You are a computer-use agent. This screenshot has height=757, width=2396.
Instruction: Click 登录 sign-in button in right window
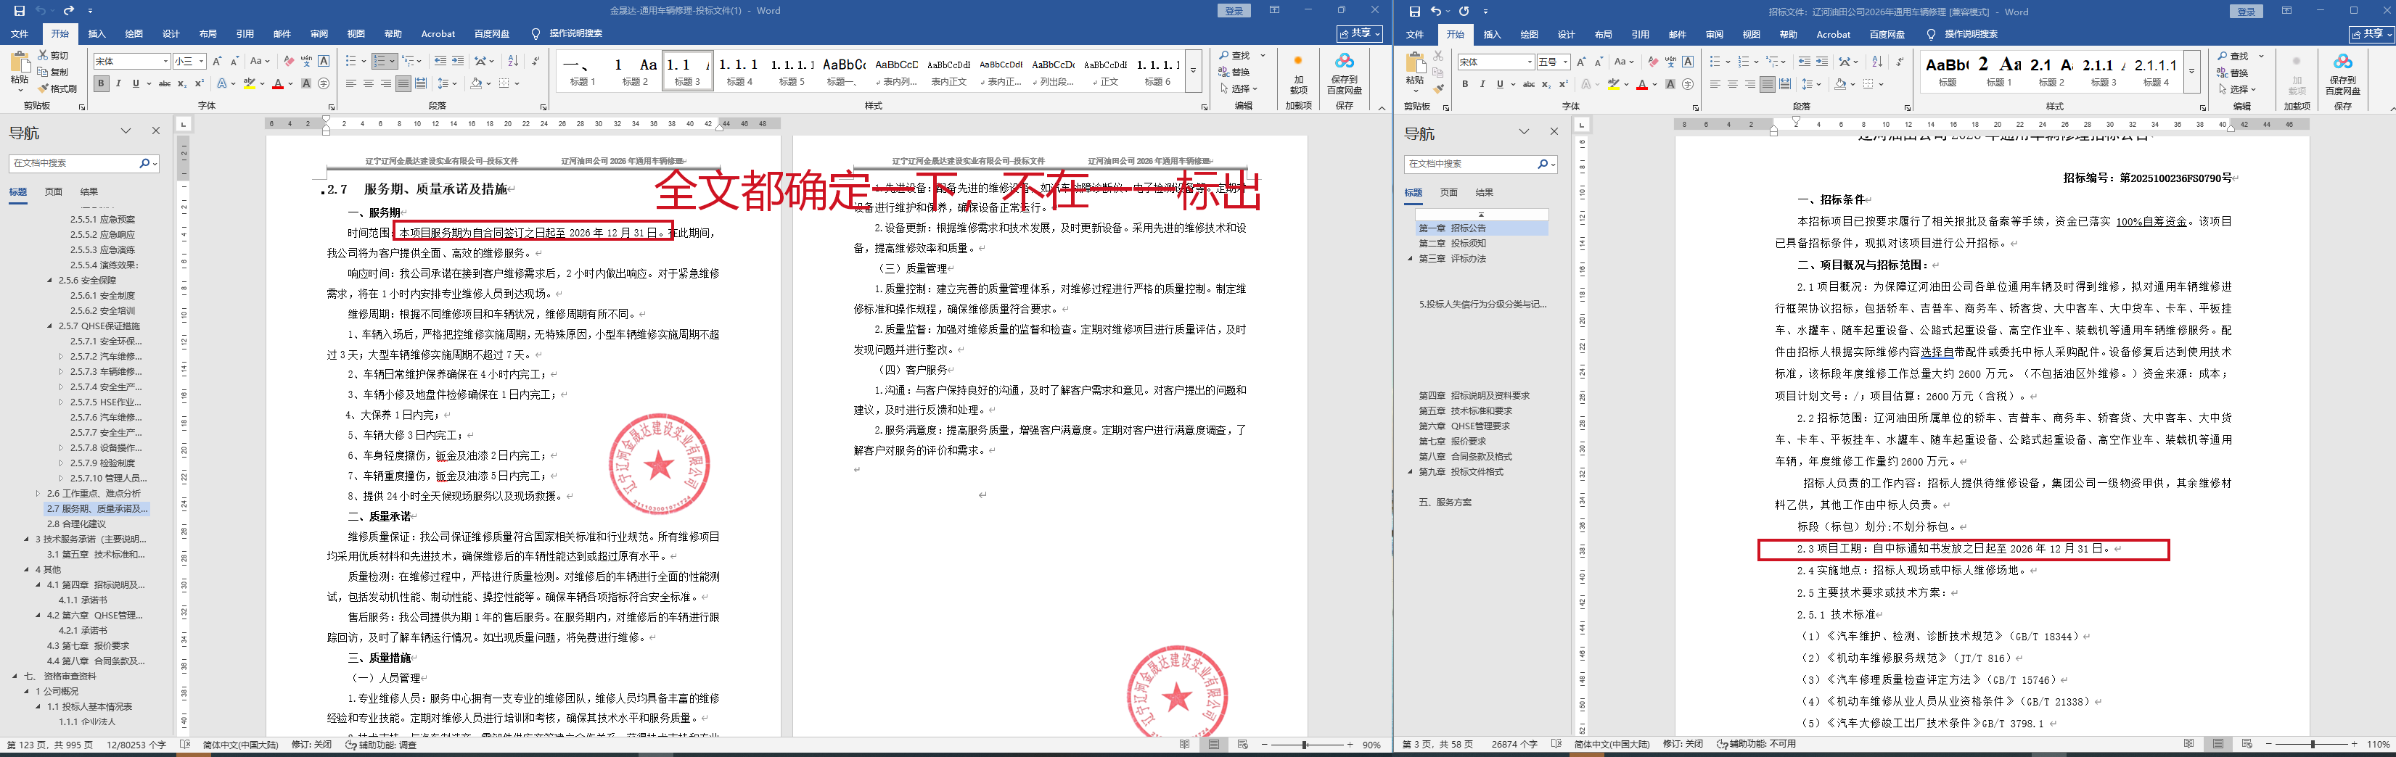pyautogui.click(x=2247, y=11)
